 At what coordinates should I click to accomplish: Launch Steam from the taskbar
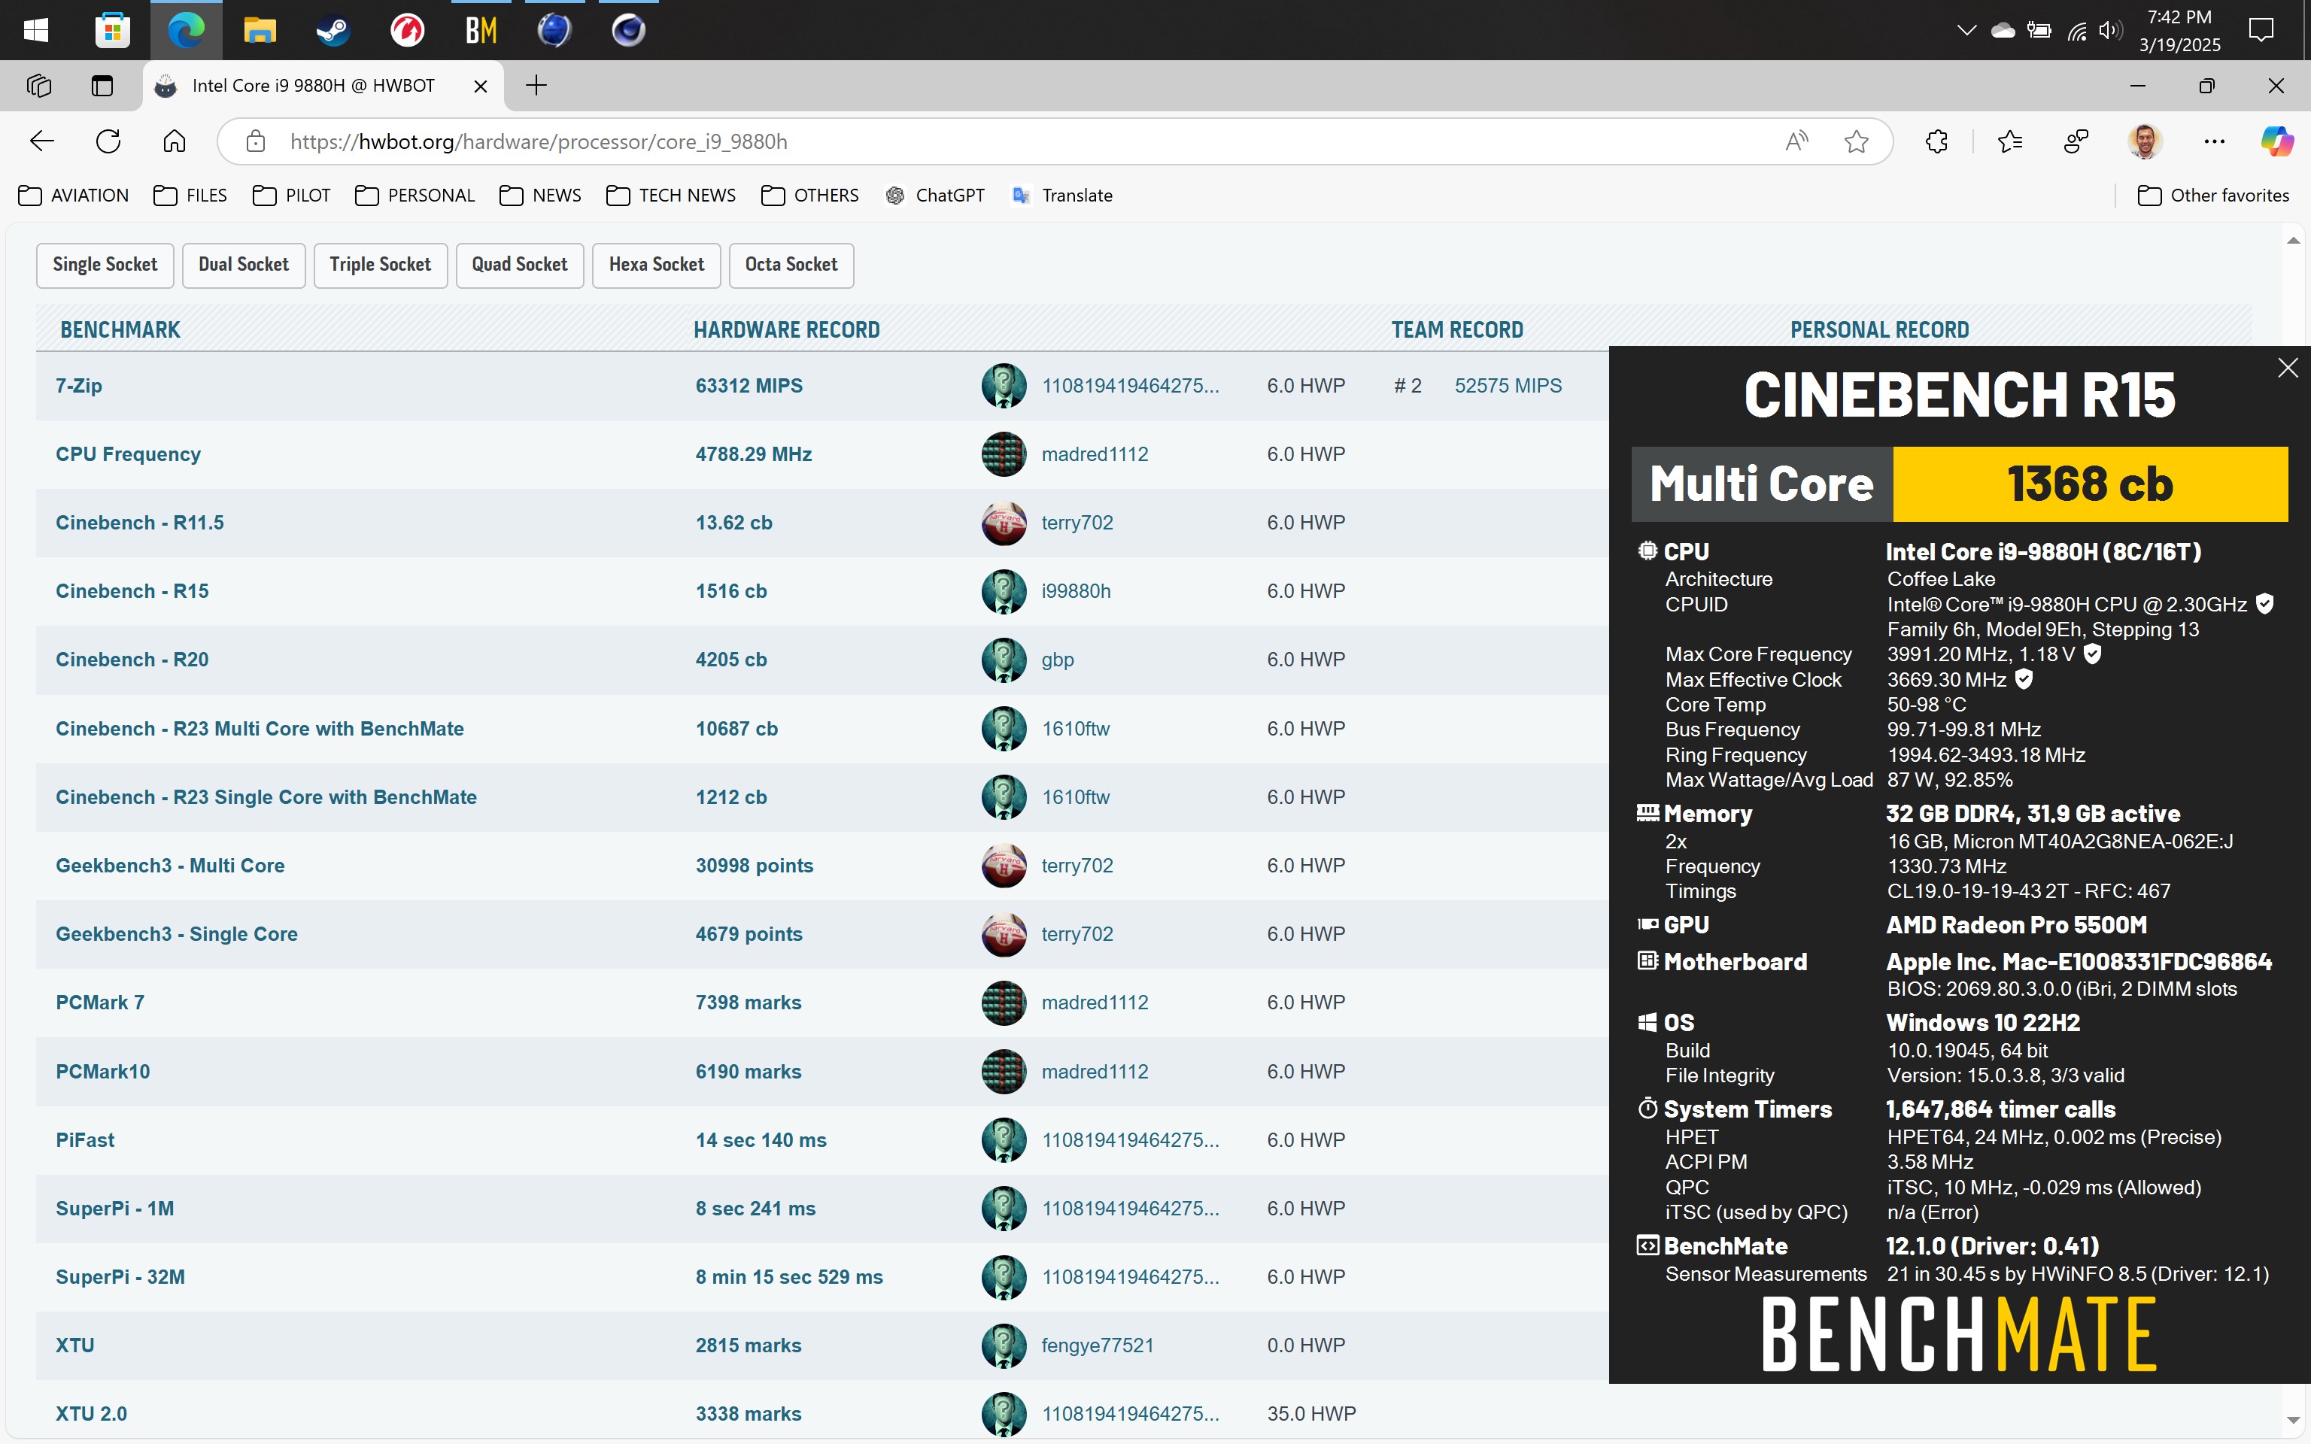pos(333,29)
